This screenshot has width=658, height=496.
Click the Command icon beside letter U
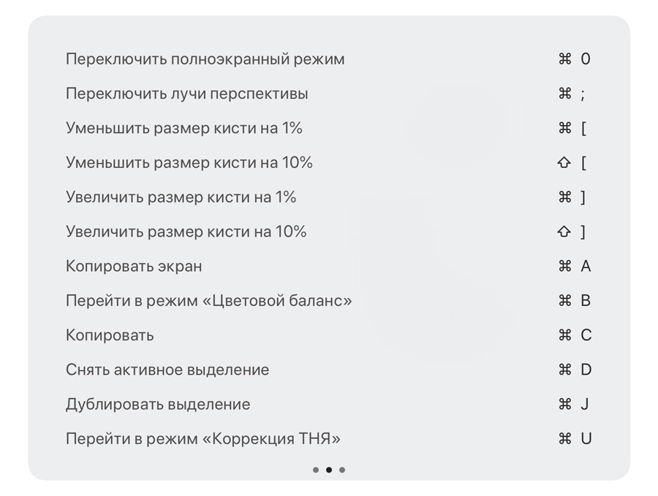tap(565, 438)
